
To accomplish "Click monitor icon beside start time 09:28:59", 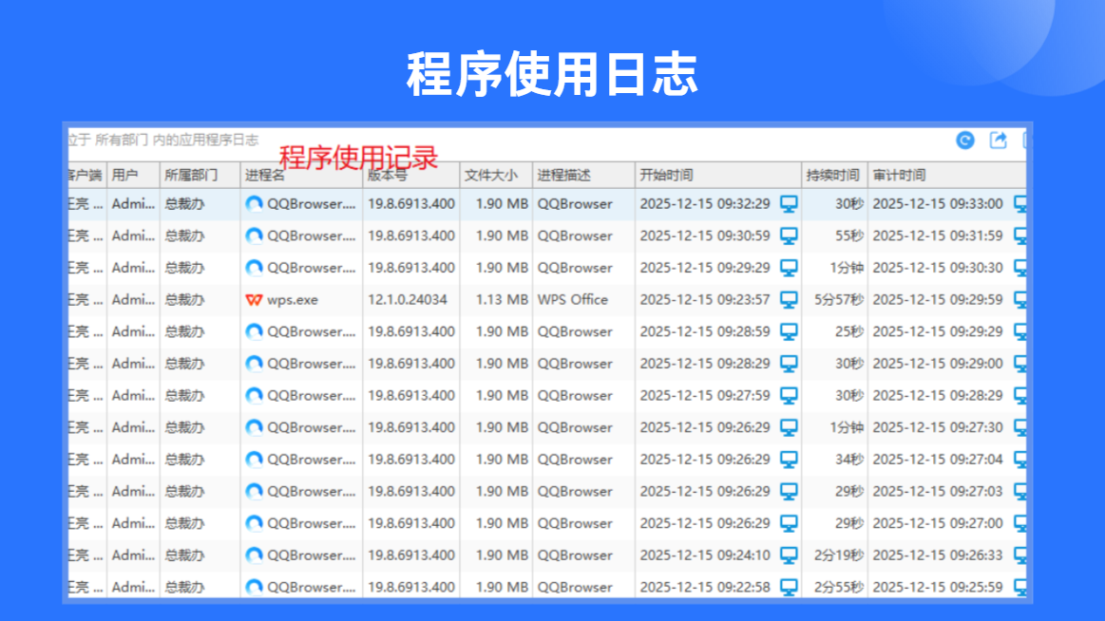I will pyautogui.click(x=789, y=331).
